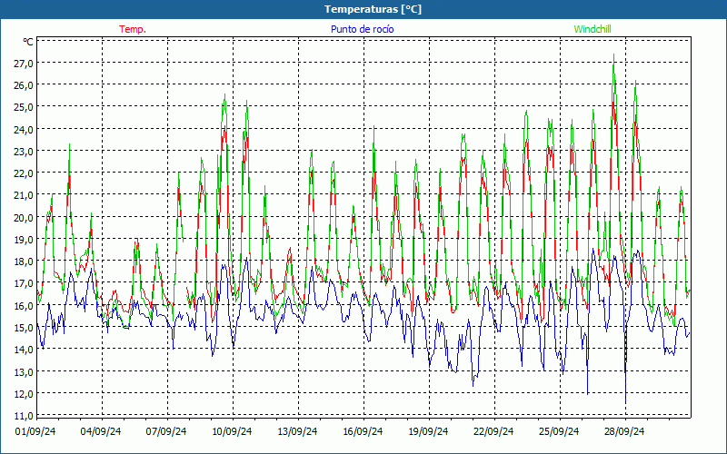Click the 10/09/24 date label
Screen dimensions: 727x454
tap(232, 431)
